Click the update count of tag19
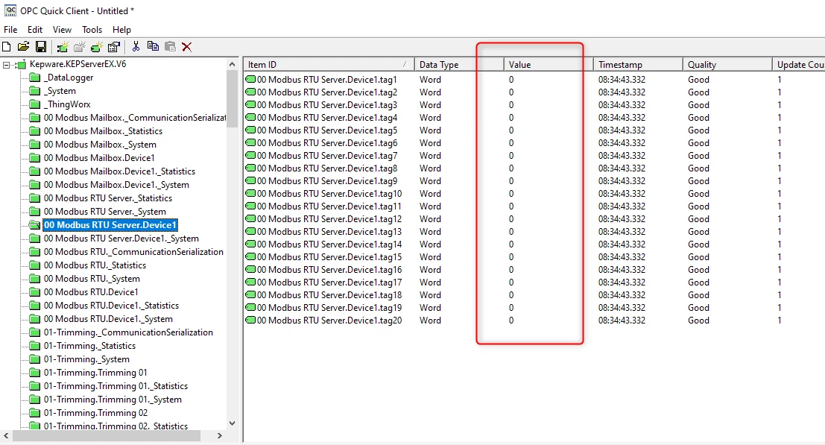Screen dimensions: 825x445 click(780, 308)
